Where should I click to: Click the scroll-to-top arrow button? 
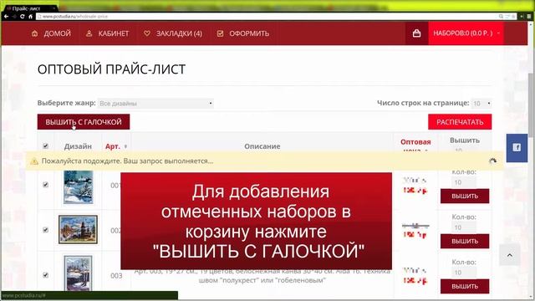(x=510, y=255)
